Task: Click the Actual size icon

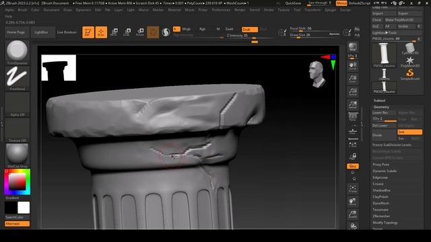Action: [353, 91]
